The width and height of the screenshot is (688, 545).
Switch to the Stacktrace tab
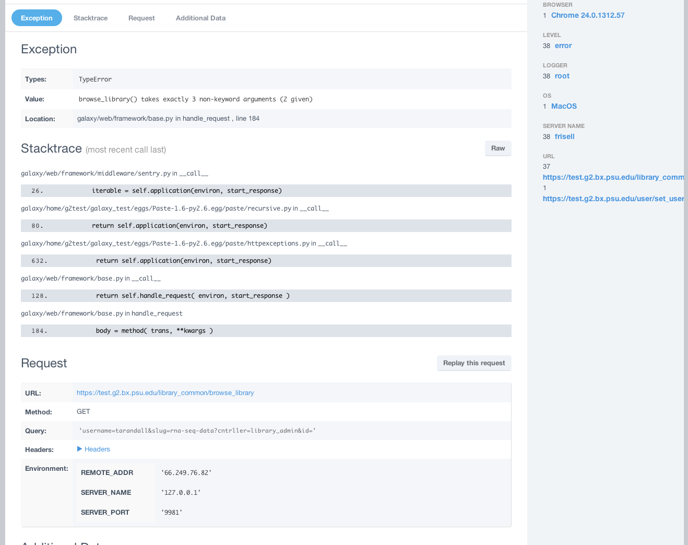pos(90,18)
